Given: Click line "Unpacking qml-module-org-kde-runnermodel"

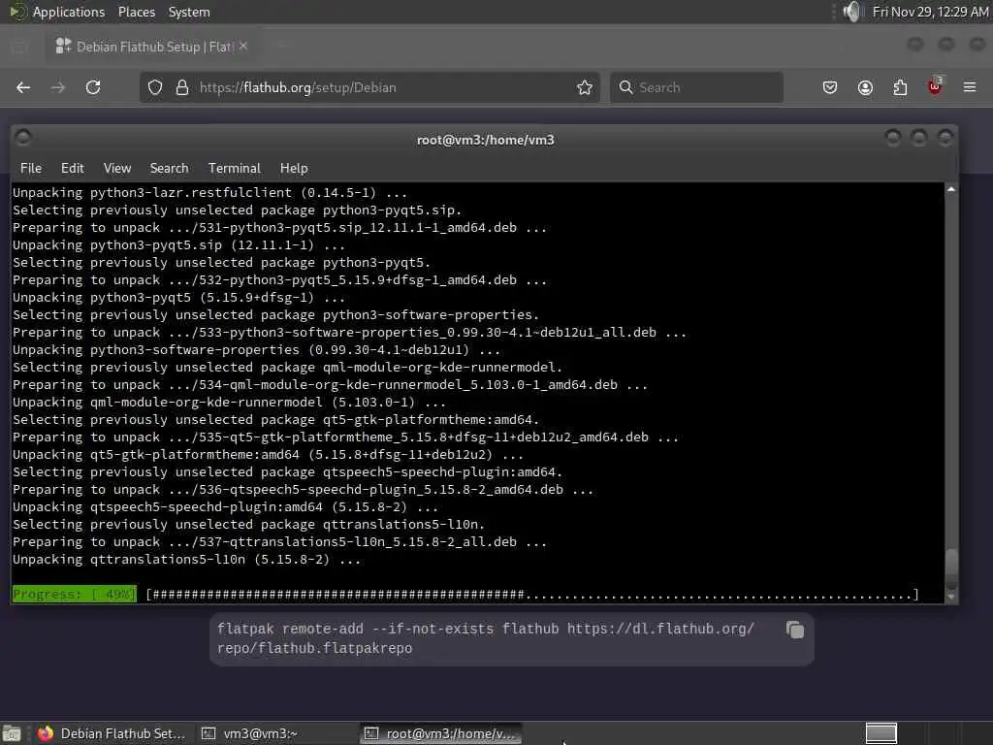Looking at the screenshot, I should (229, 403).
